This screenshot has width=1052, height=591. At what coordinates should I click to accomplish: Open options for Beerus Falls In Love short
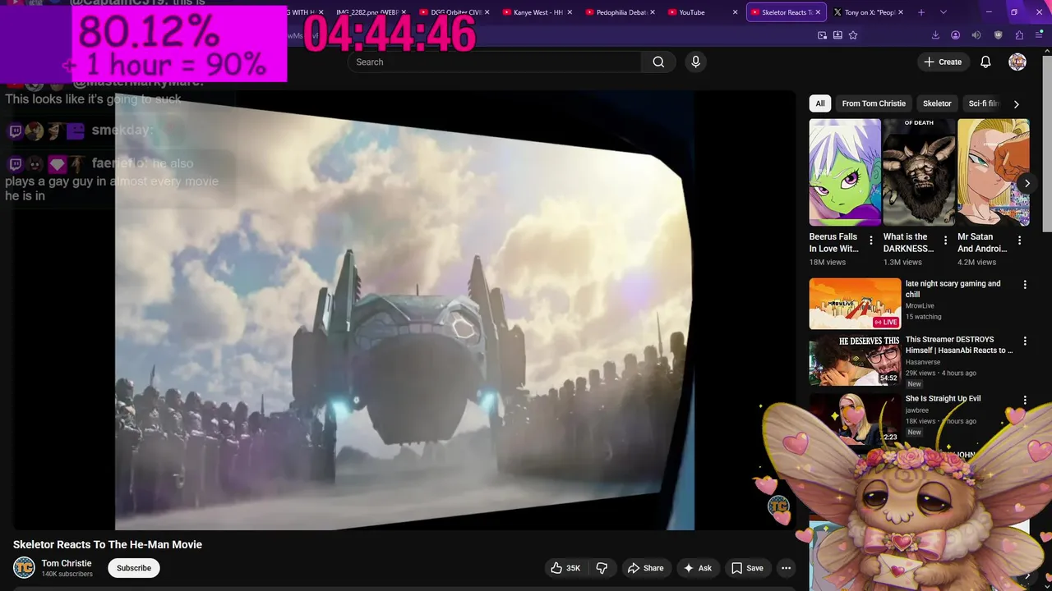[871, 241]
